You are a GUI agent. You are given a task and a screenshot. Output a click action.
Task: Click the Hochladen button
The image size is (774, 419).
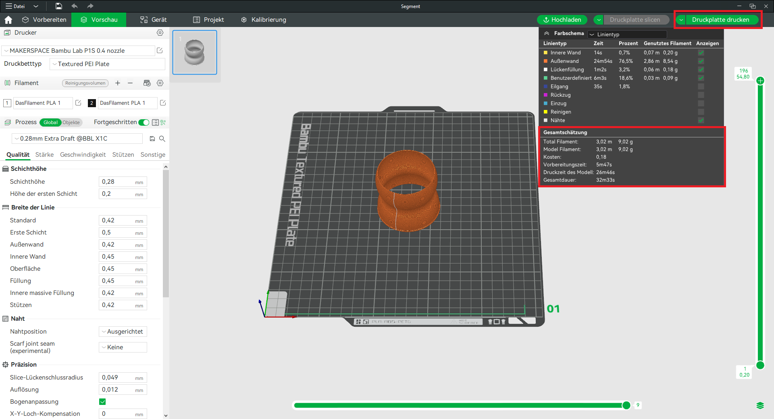pyautogui.click(x=562, y=20)
